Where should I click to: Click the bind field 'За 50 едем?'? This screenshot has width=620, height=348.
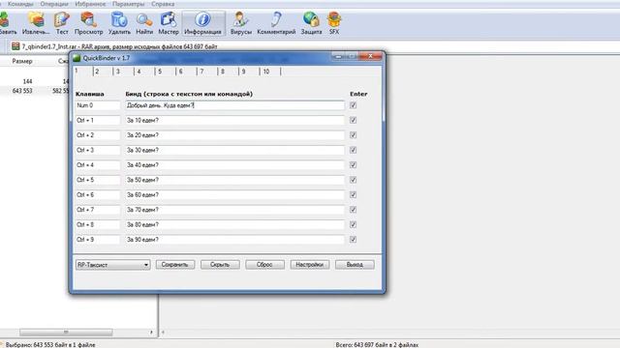point(234,180)
